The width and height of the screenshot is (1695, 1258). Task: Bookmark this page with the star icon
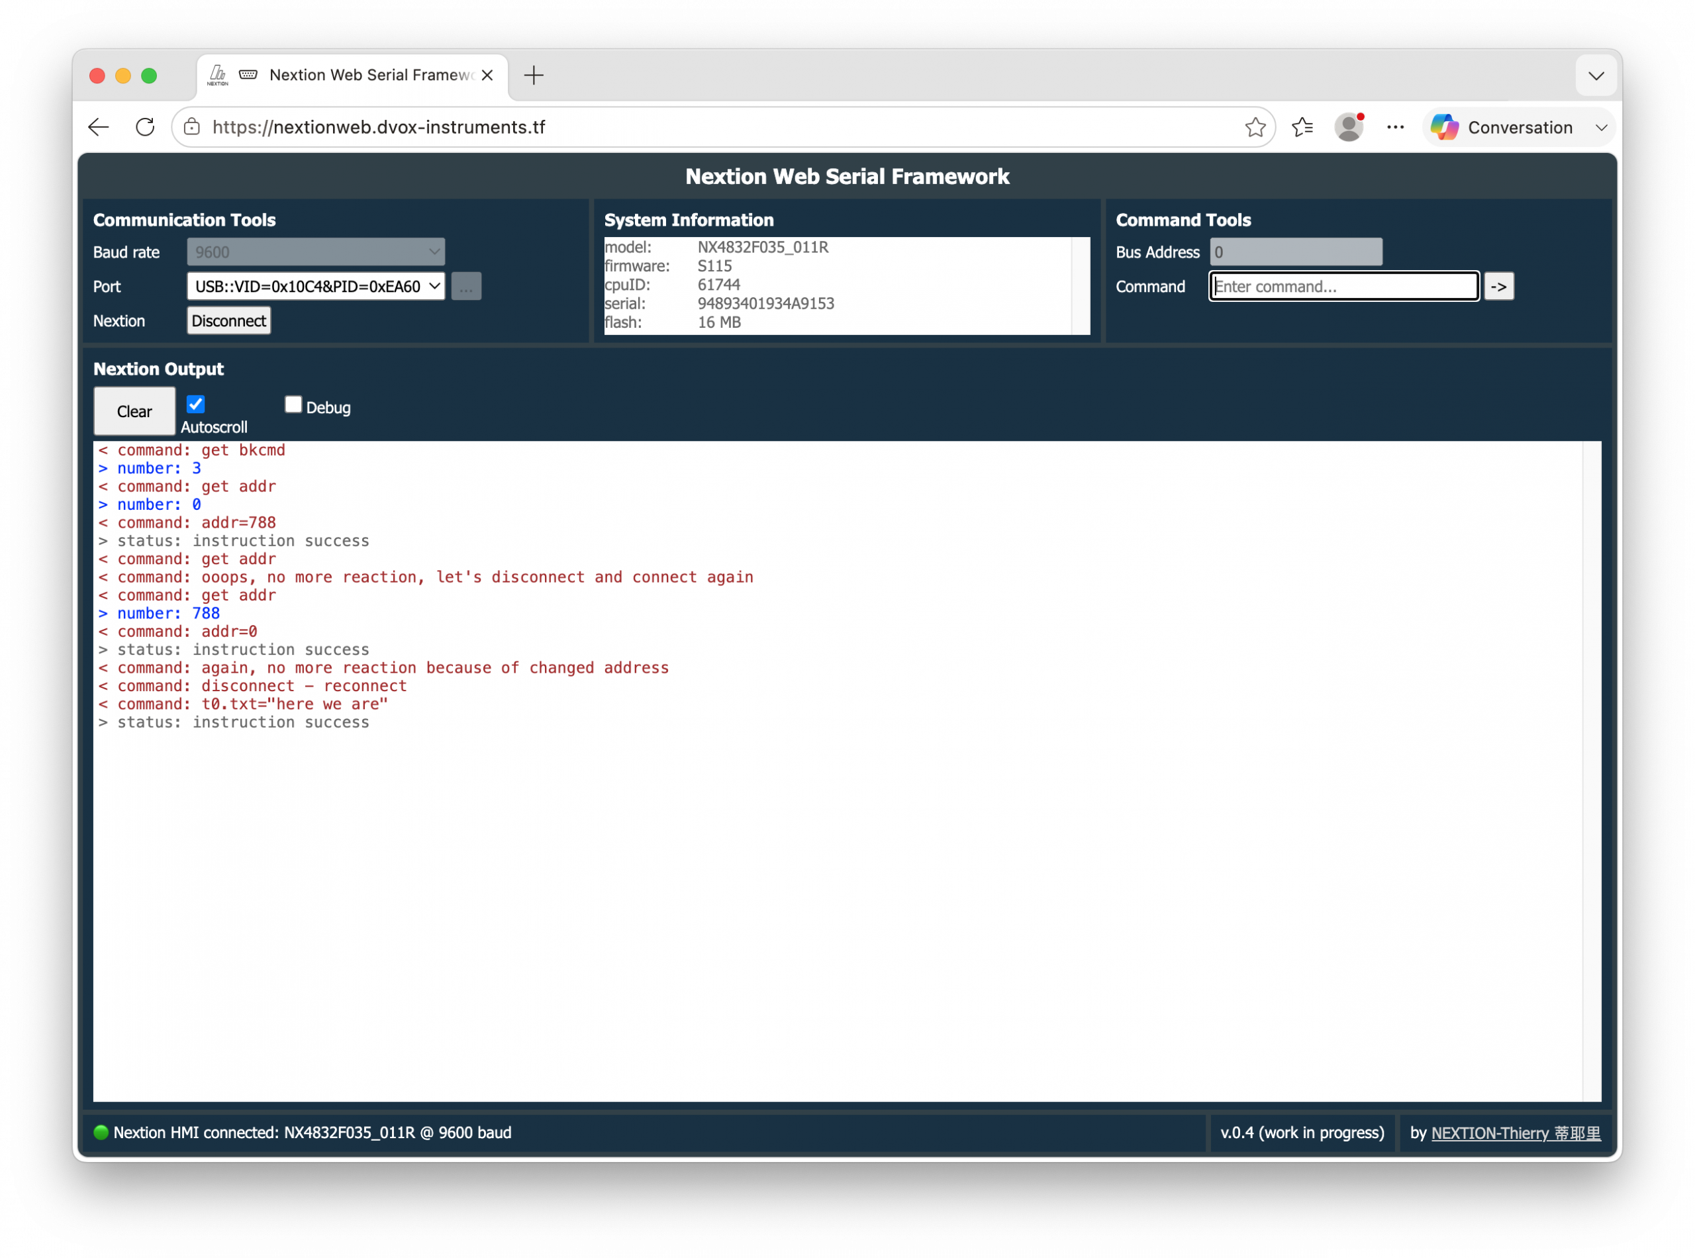(1254, 127)
